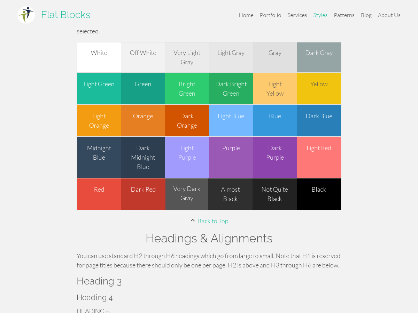Open the Patterns menu item
The height and width of the screenshot is (313, 418).
point(344,15)
